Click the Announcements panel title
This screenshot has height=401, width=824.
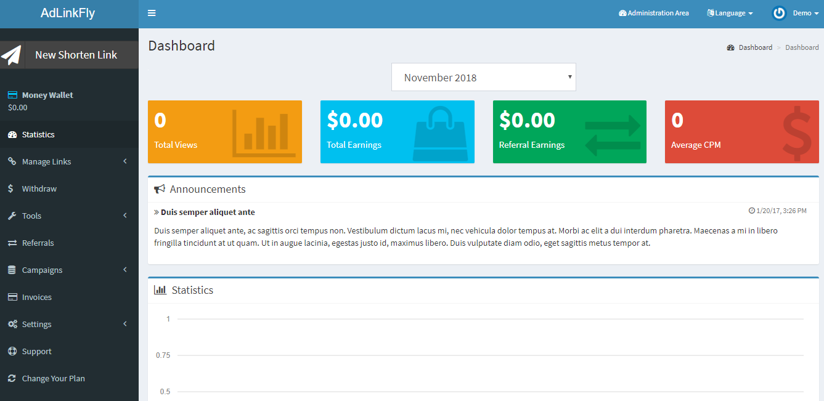pyautogui.click(x=208, y=189)
